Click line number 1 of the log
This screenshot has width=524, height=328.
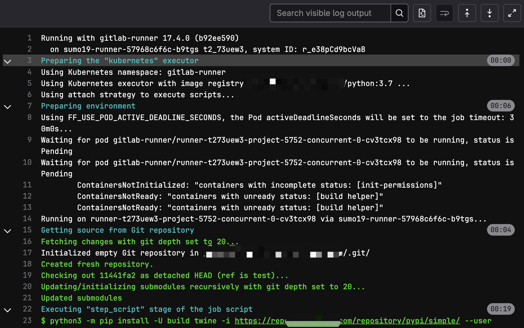click(x=29, y=38)
